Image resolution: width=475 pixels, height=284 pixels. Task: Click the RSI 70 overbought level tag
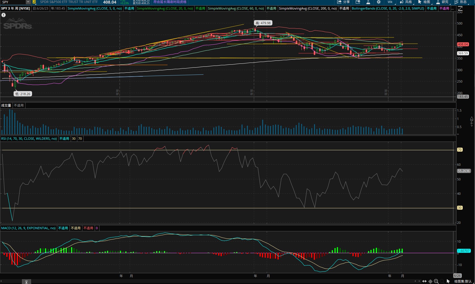[460, 150]
